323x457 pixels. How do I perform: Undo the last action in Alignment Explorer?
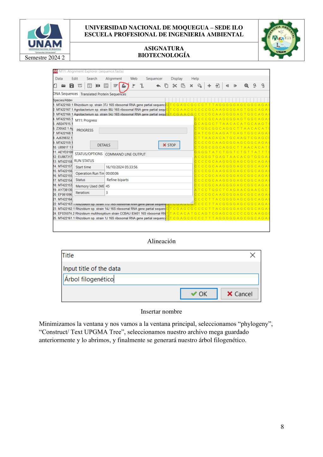tap(158, 86)
